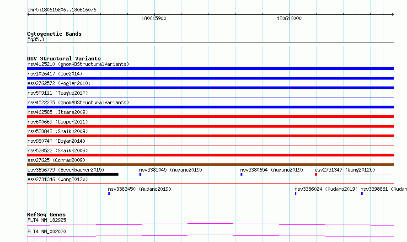
Task: Click the esv2731347 (Wong2012b) label
Action: 345,170
